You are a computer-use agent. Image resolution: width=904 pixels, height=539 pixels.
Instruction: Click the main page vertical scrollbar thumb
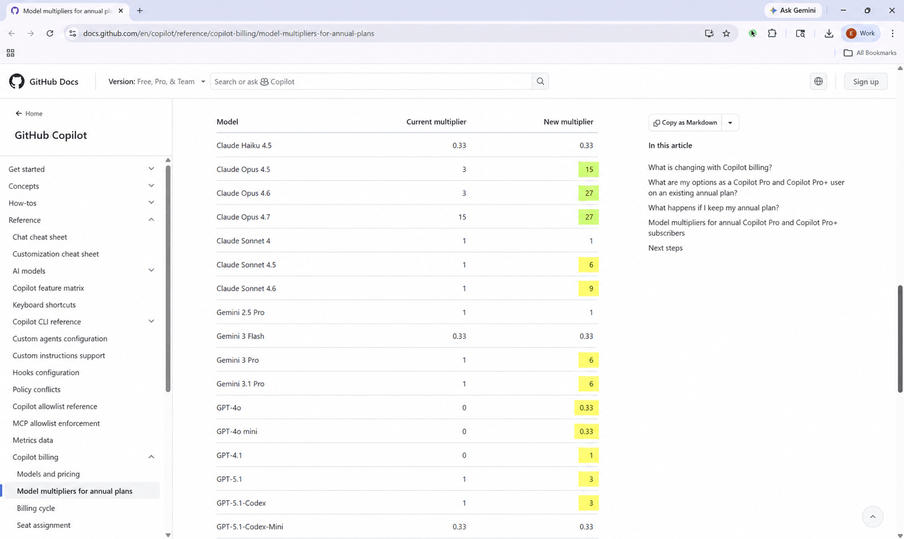tap(900, 339)
